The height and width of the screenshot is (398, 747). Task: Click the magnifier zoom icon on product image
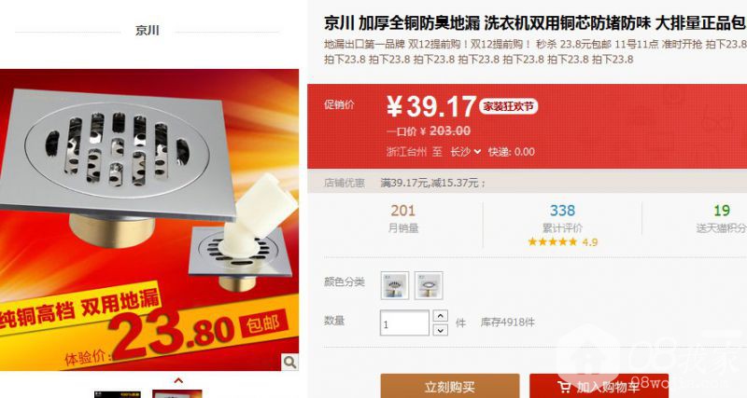pyautogui.click(x=289, y=363)
